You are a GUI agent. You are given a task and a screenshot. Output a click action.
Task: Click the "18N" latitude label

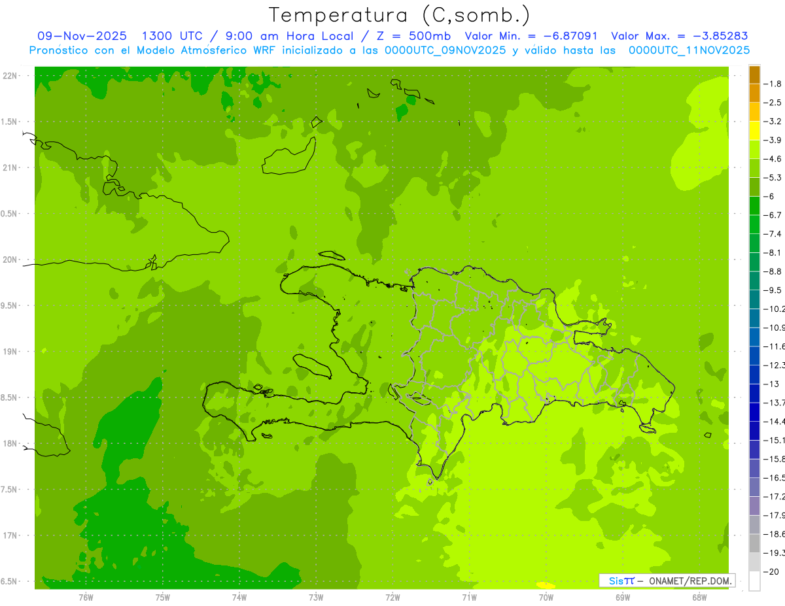tap(10, 443)
